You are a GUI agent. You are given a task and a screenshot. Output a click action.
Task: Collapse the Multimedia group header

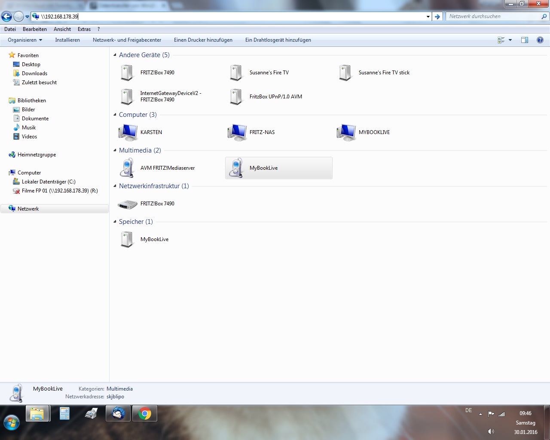(x=115, y=150)
